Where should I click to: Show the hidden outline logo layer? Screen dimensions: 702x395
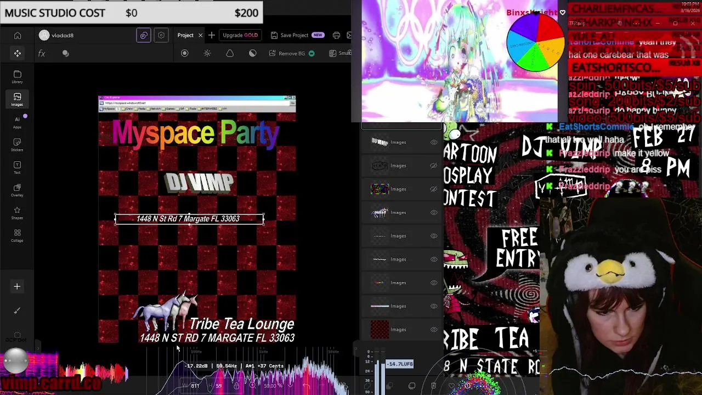(434, 166)
